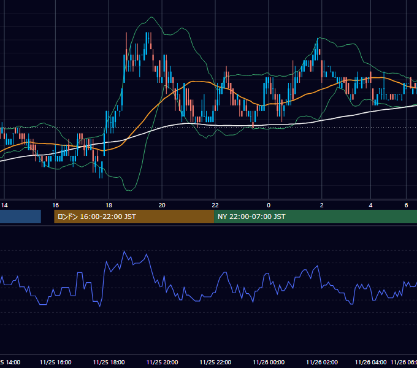Click the 20 hour label on the time axis
Screen dimensions: 417x368
click(x=162, y=205)
